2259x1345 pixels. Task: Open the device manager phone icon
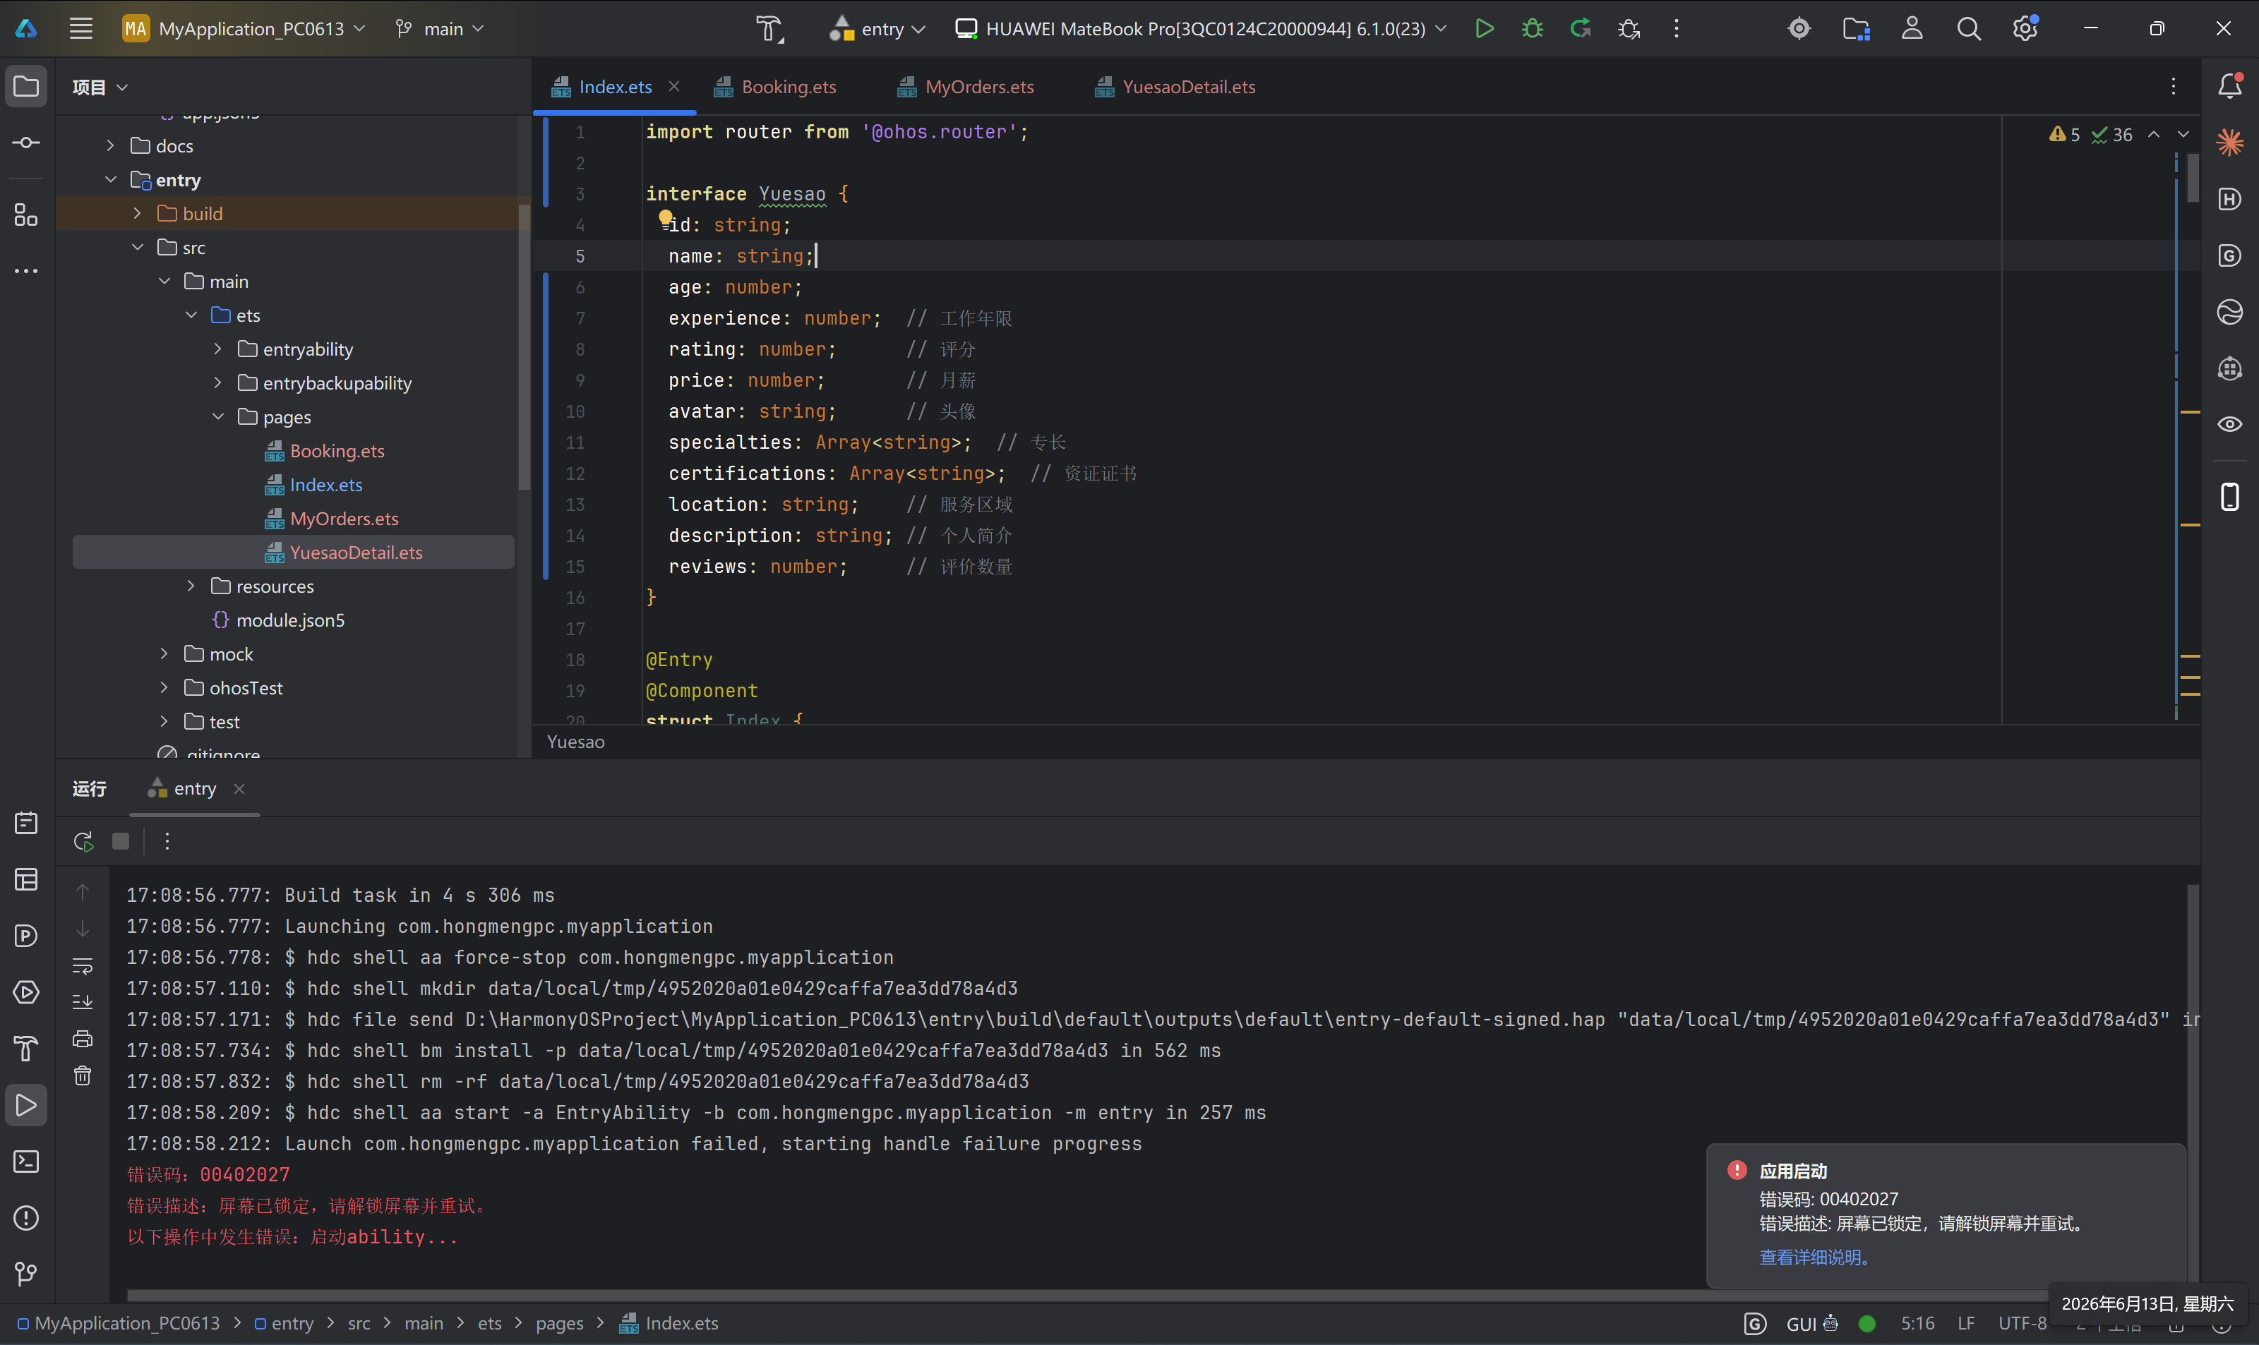pyautogui.click(x=2230, y=497)
